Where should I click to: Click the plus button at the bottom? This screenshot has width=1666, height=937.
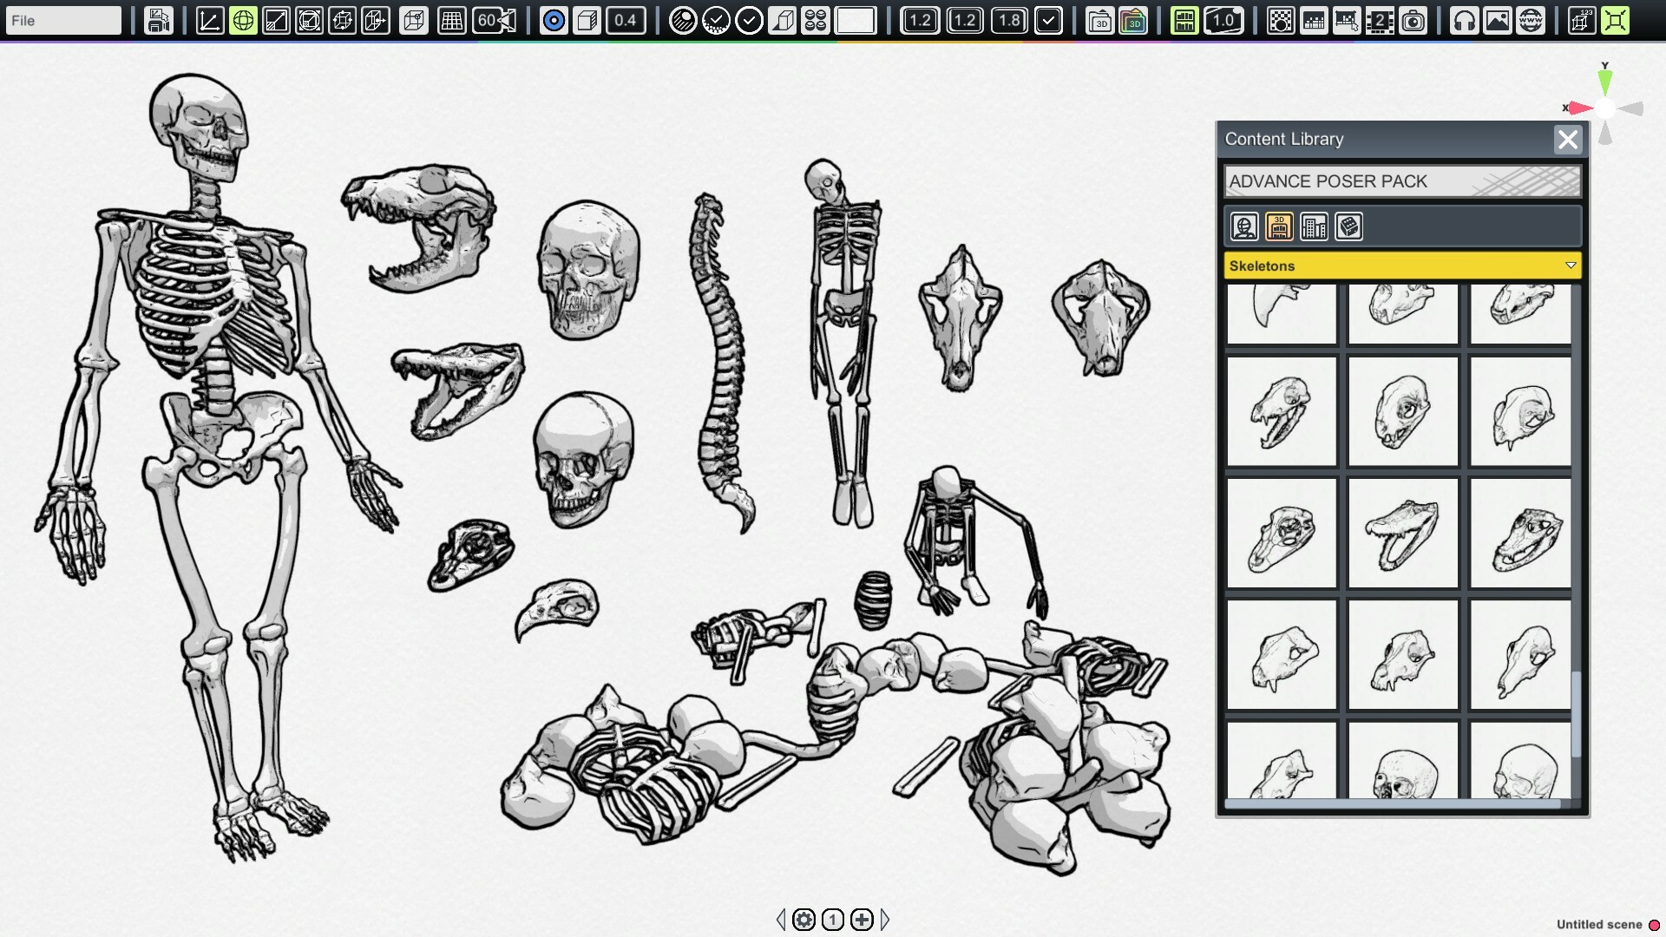click(862, 919)
